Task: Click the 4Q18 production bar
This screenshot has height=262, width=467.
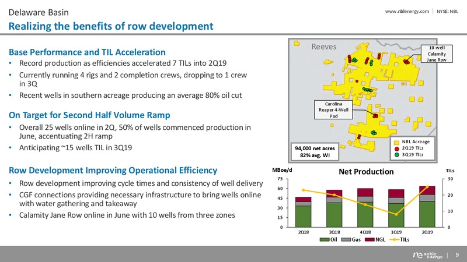Action: (365, 208)
